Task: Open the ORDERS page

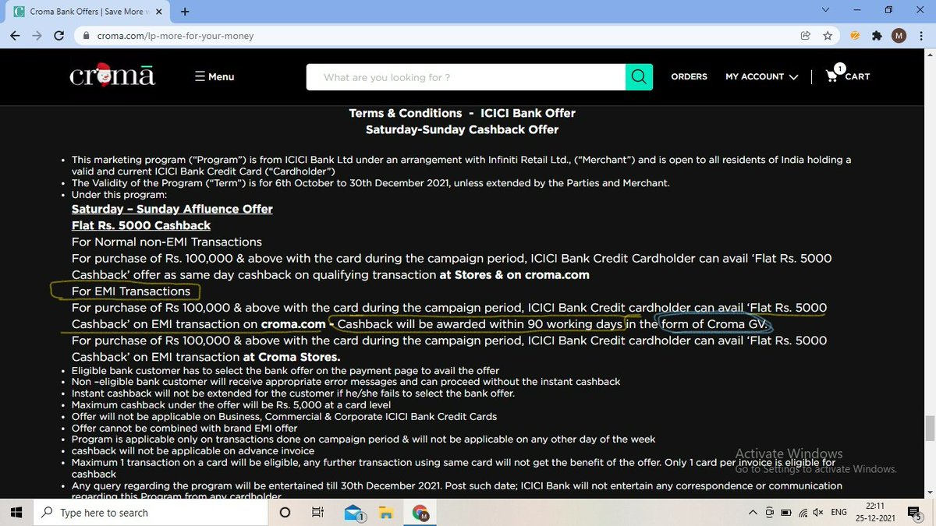Action: click(x=689, y=76)
